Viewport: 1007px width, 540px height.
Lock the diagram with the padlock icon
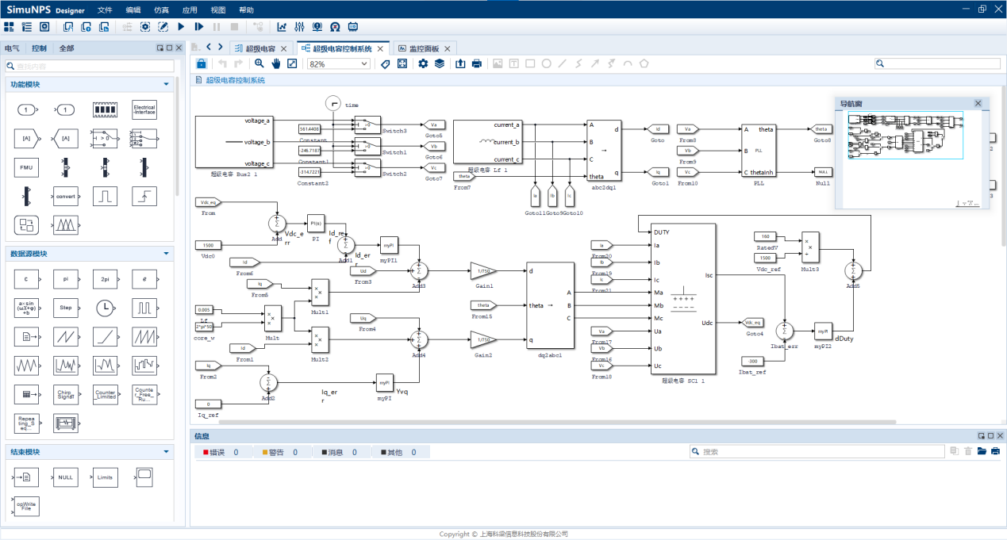(202, 63)
